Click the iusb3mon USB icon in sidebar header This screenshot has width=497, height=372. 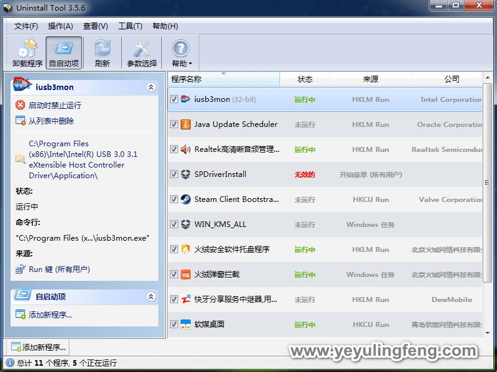point(22,85)
